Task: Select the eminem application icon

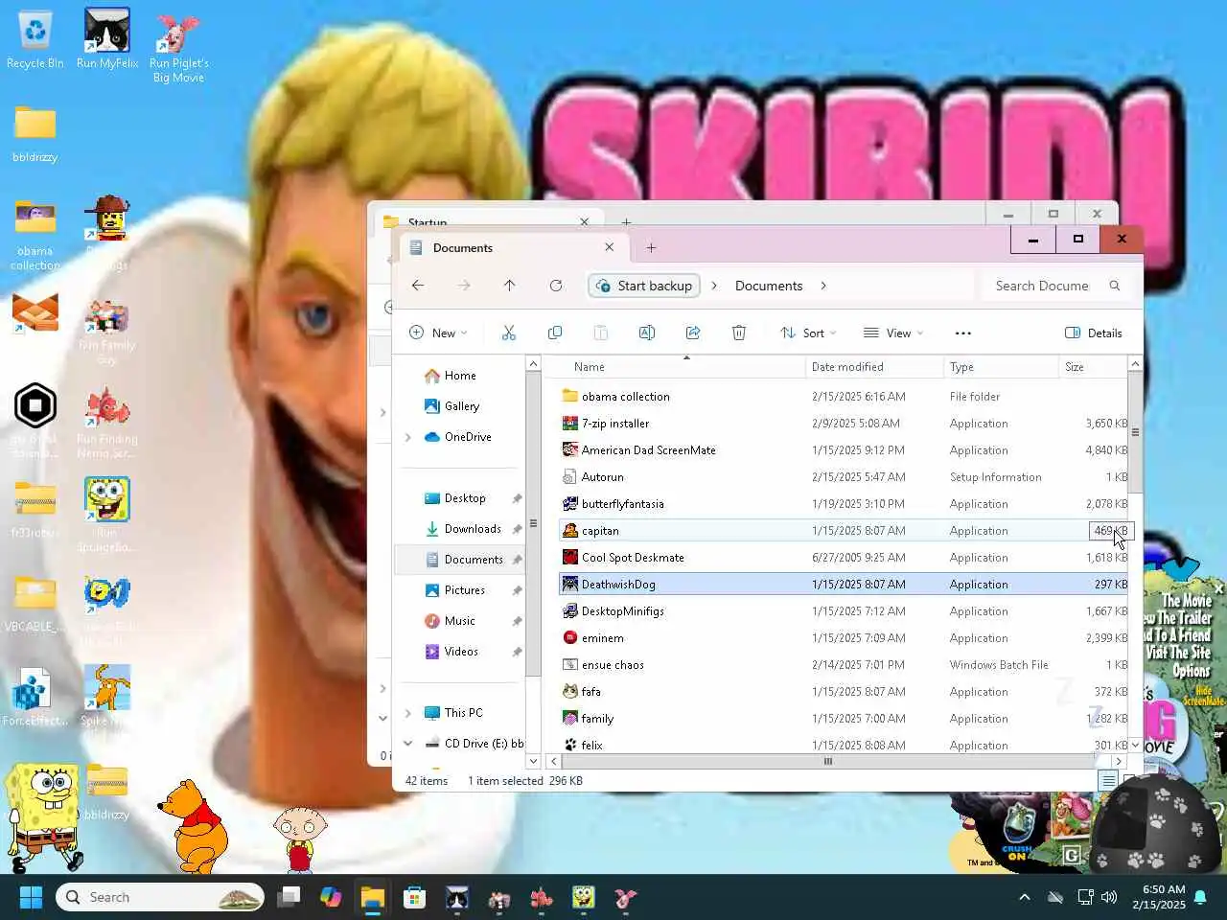Action: point(570,637)
